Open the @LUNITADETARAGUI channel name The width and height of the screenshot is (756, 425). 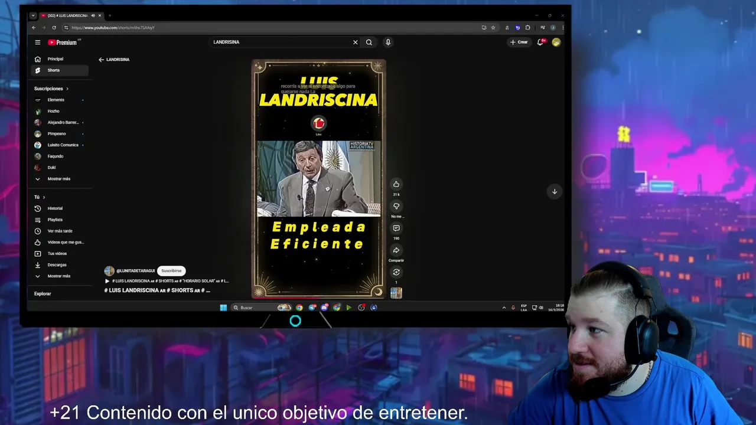(x=136, y=271)
